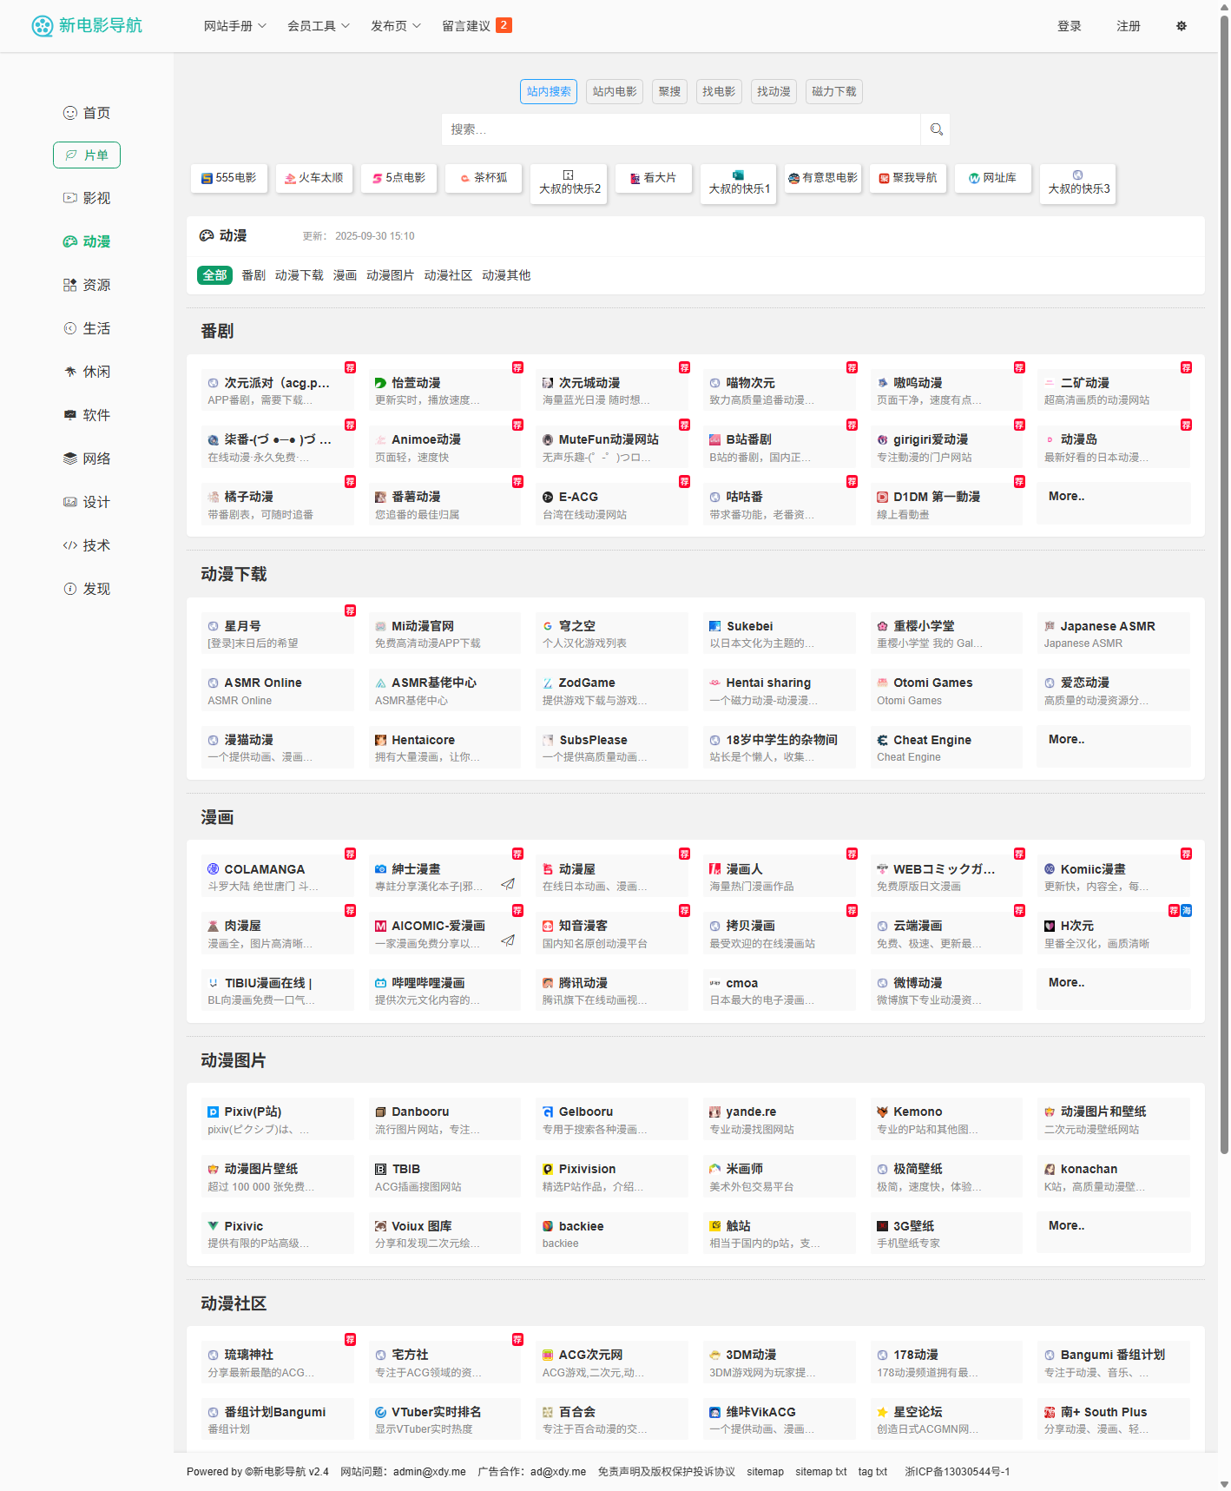Image resolution: width=1231 pixels, height=1491 pixels.
Task: Switch to the 动漫社区 category tab
Action: [448, 275]
